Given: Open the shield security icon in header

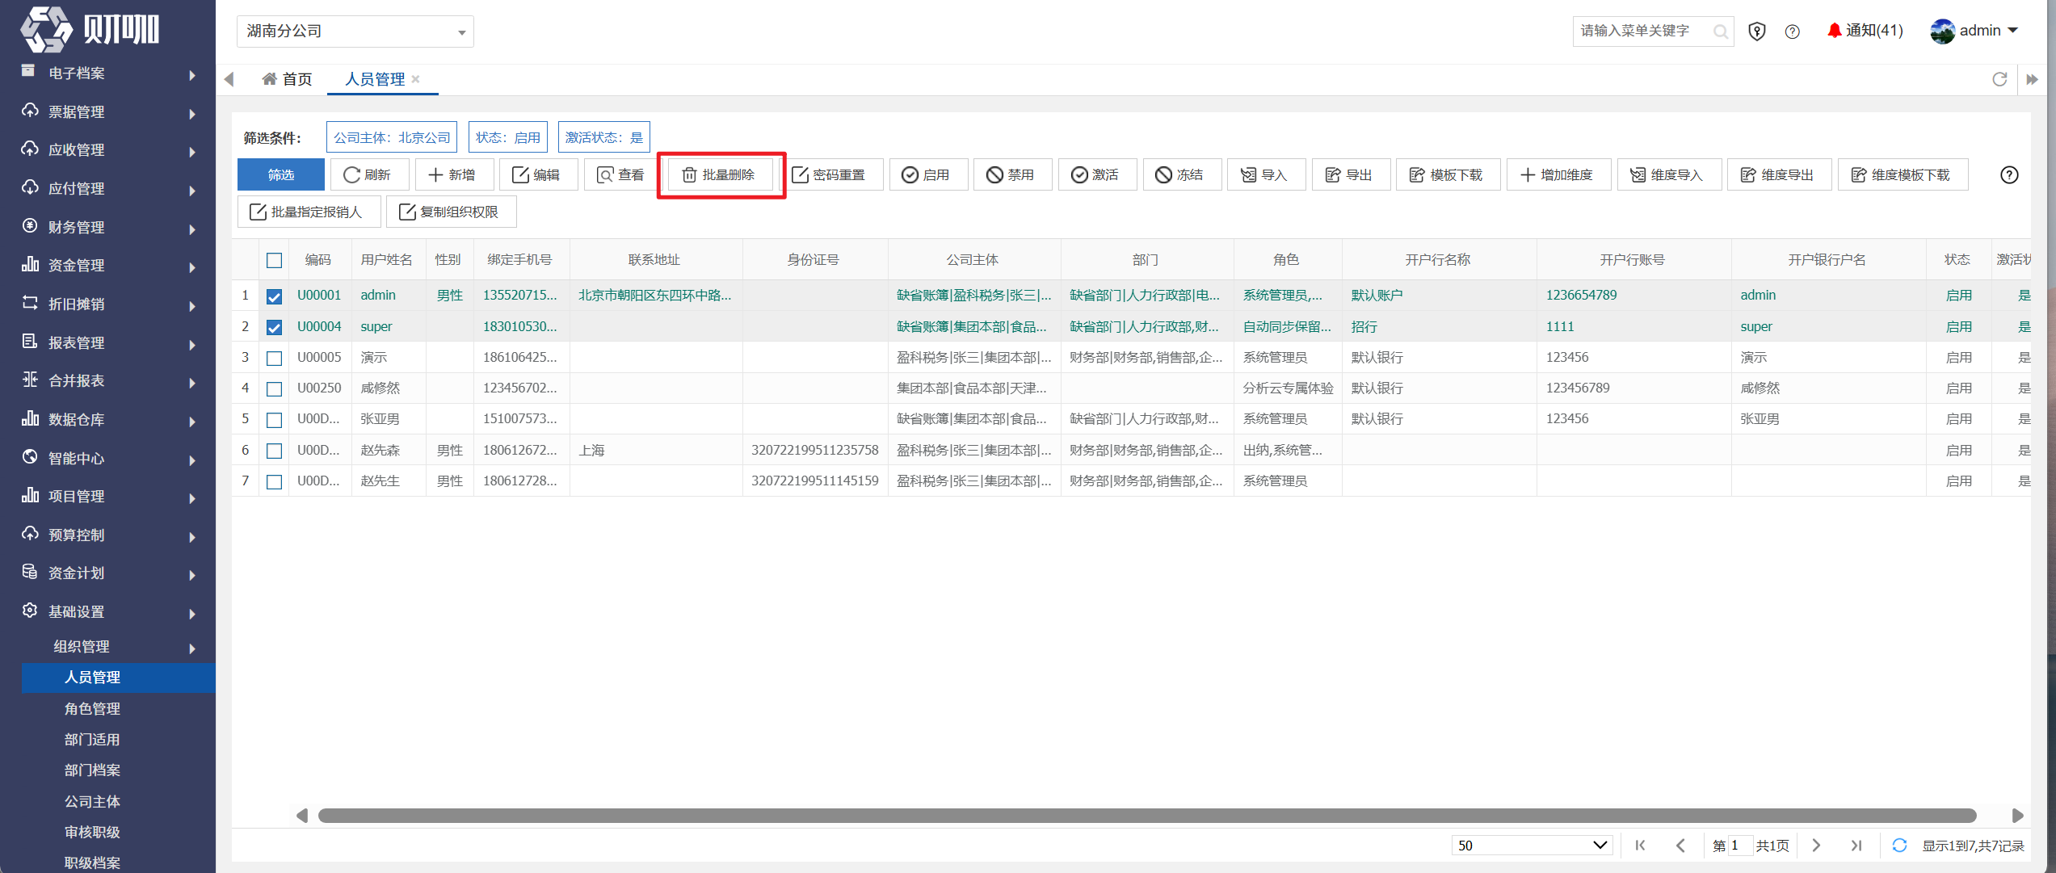Looking at the screenshot, I should [1756, 31].
